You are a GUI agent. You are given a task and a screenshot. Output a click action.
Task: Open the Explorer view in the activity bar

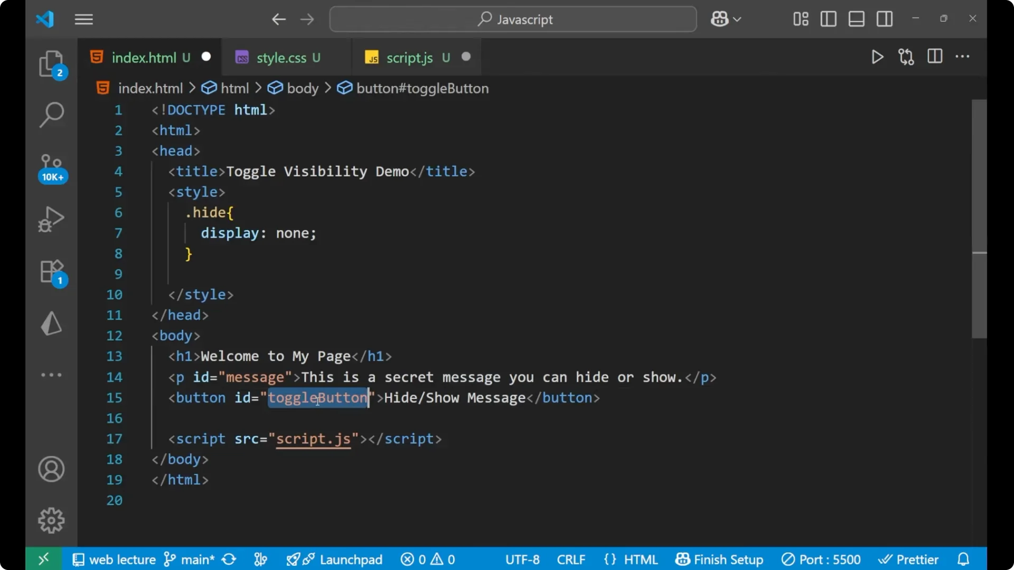tap(51, 63)
